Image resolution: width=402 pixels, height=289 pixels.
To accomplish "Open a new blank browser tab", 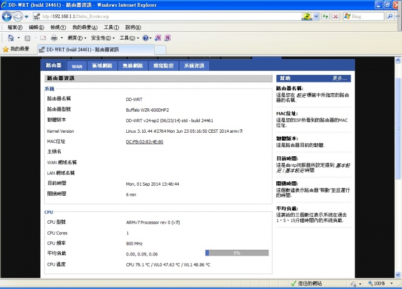I will click(x=160, y=50).
